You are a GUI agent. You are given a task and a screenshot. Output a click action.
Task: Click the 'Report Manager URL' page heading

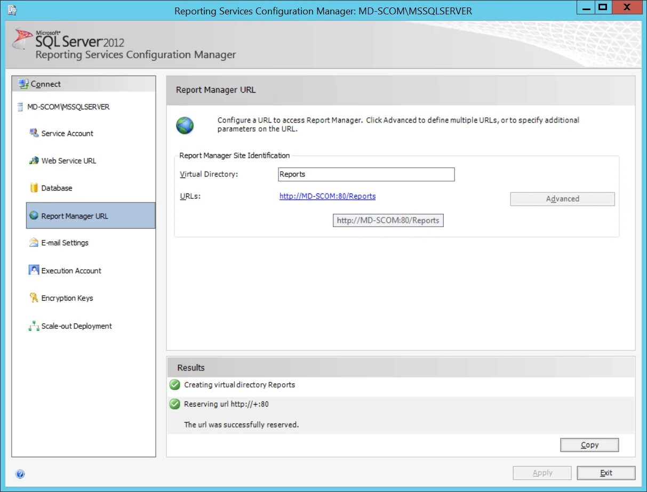coord(216,90)
